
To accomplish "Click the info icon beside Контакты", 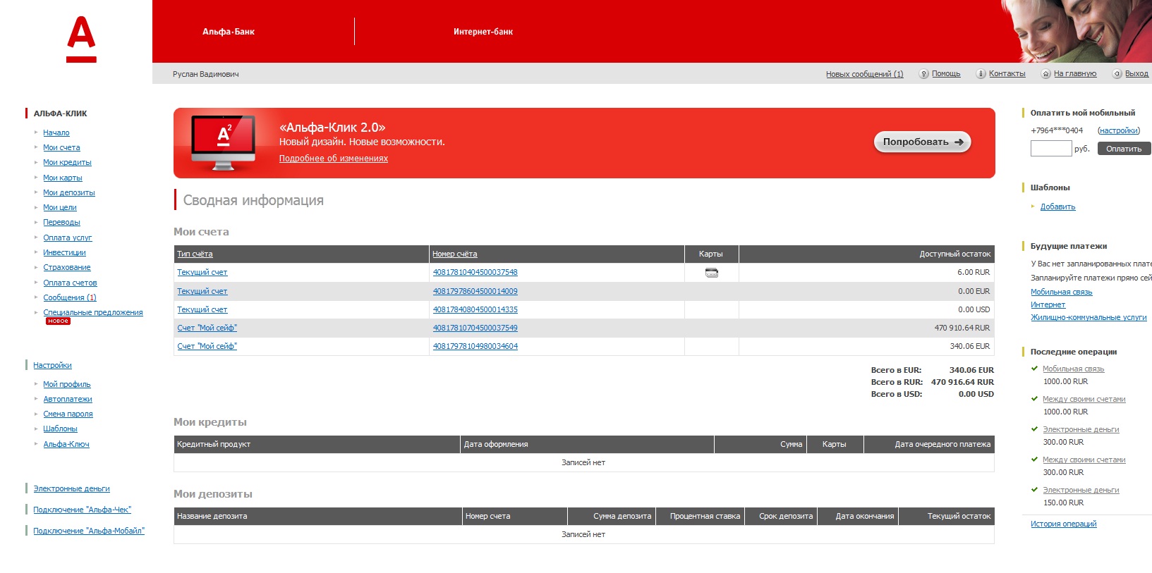I will point(981,74).
